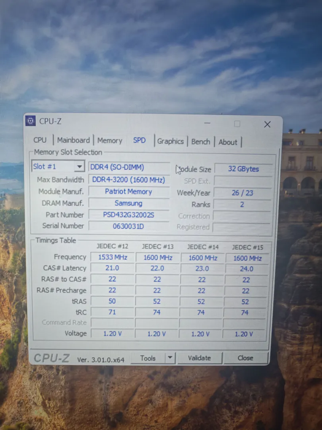The image size is (322, 430).
Task: Click JEDEC #15 voltage 1.20 V cell
Action: 244,334
